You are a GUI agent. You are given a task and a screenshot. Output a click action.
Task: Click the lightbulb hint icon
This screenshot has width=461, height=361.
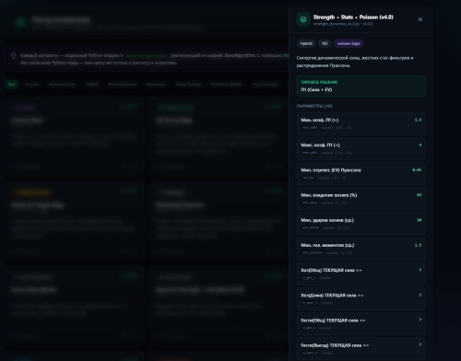[14, 55]
